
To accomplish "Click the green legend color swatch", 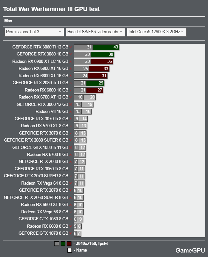I will 63,244.
